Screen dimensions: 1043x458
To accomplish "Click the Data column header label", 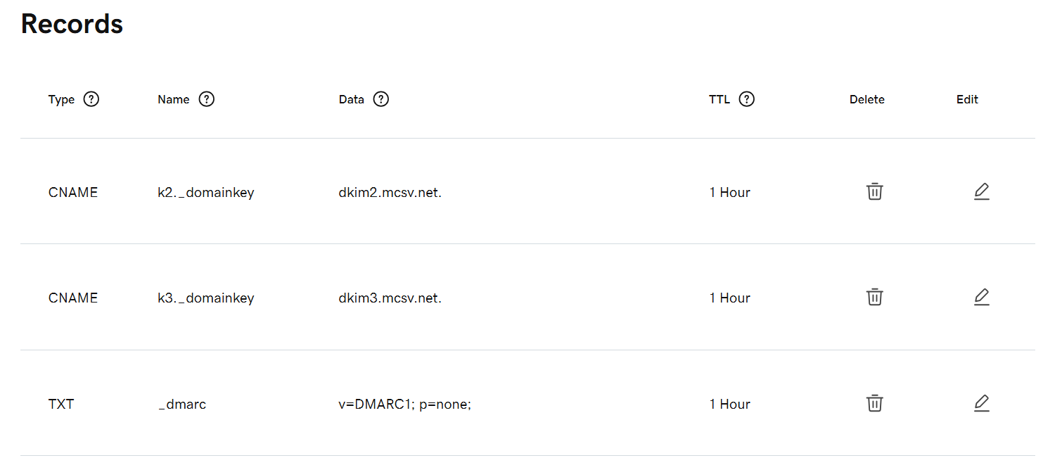I will coord(352,100).
